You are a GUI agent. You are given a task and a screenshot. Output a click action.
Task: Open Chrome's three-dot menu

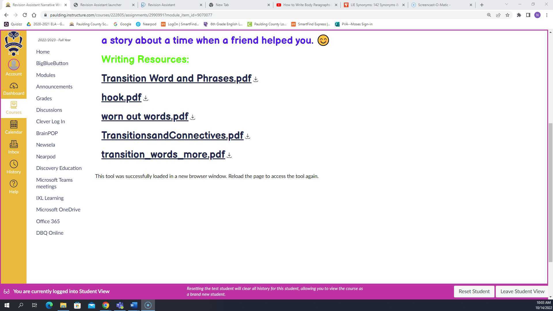547,15
